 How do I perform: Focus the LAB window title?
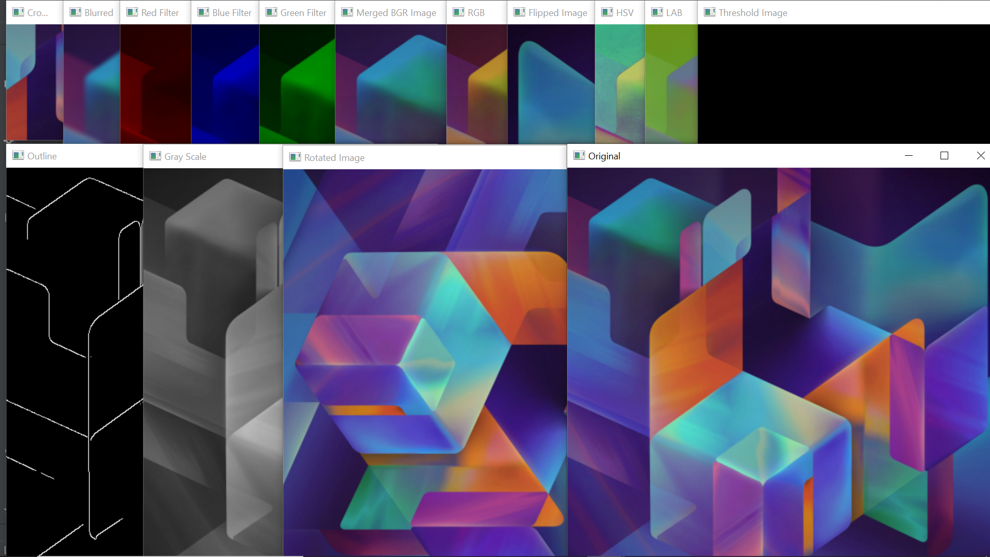[x=674, y=13]
